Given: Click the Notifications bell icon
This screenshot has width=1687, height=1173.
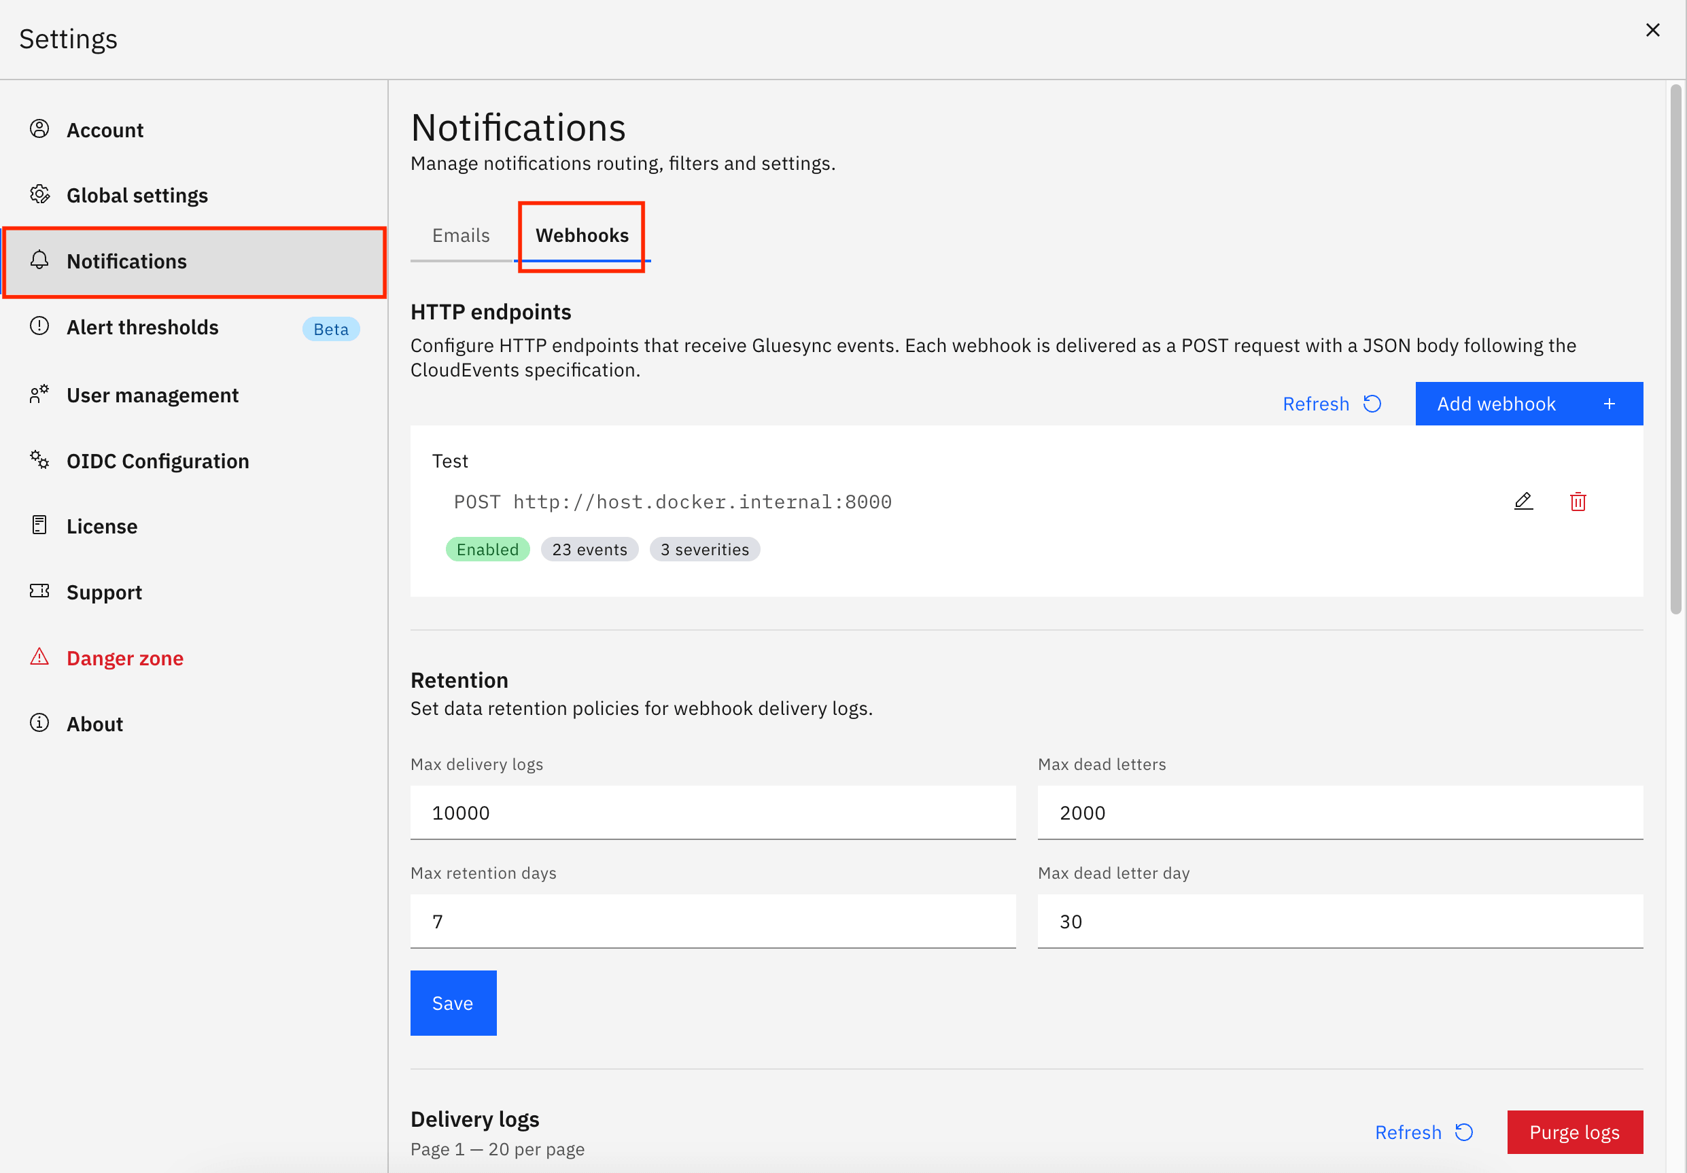Looking at the screenshot, I should (39, 260).
